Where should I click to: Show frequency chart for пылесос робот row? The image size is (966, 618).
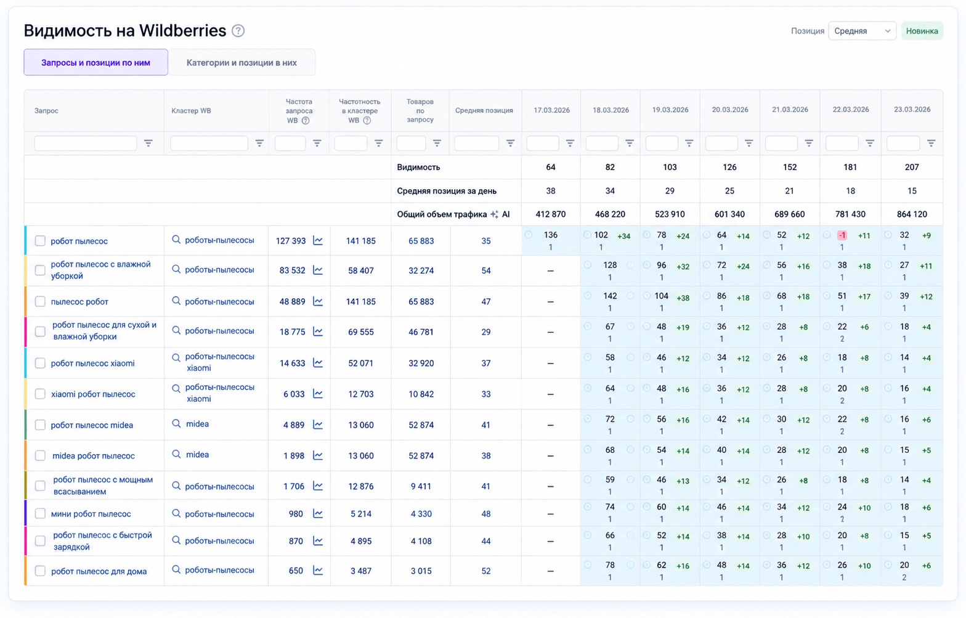pos(318,301)
